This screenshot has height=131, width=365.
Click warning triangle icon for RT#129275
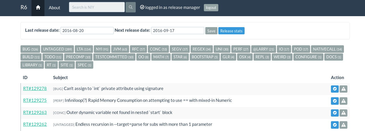343,101
